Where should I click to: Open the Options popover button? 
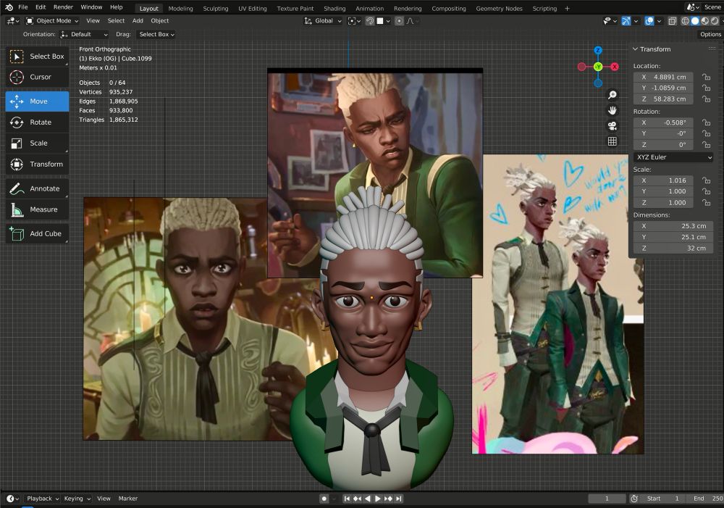click(710, 35)
